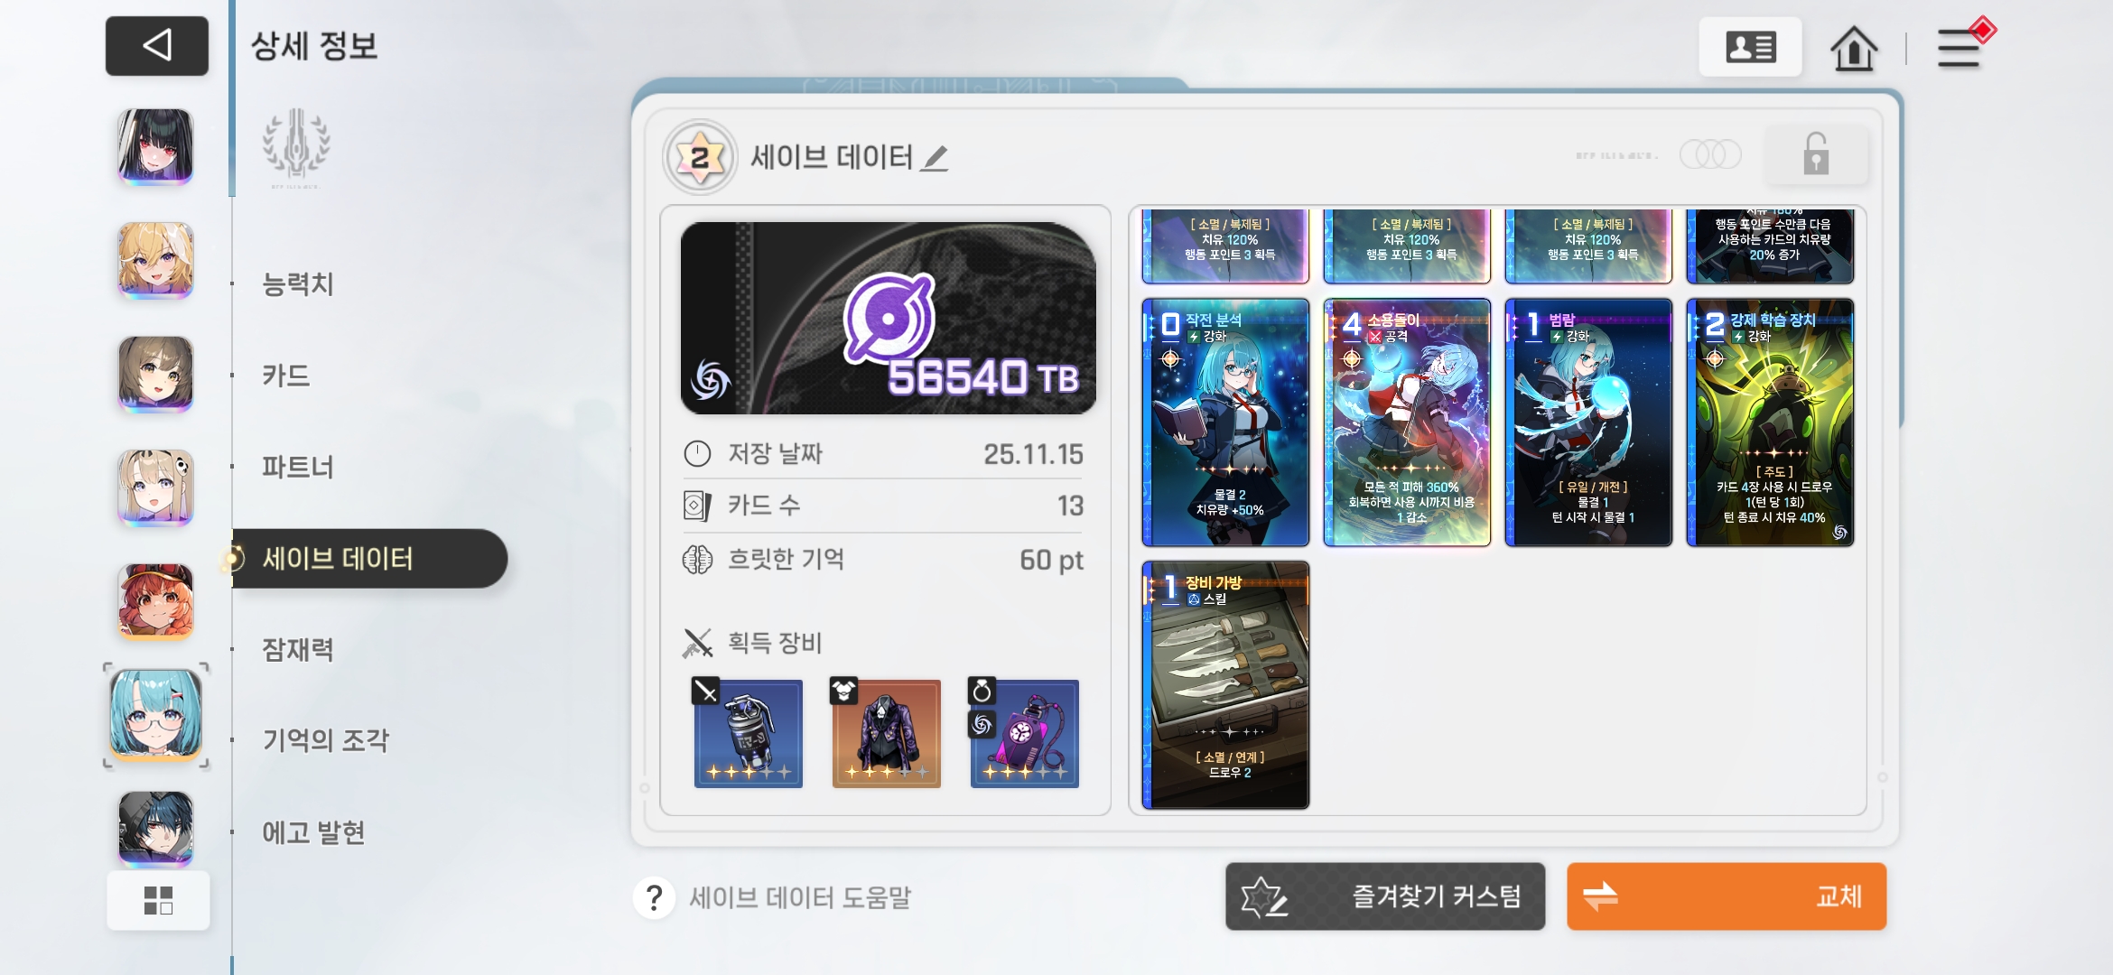Open the 능력치 menu
Image resolution: width=2113 pixels, height=975 pixels.
(x=298, y=284)
